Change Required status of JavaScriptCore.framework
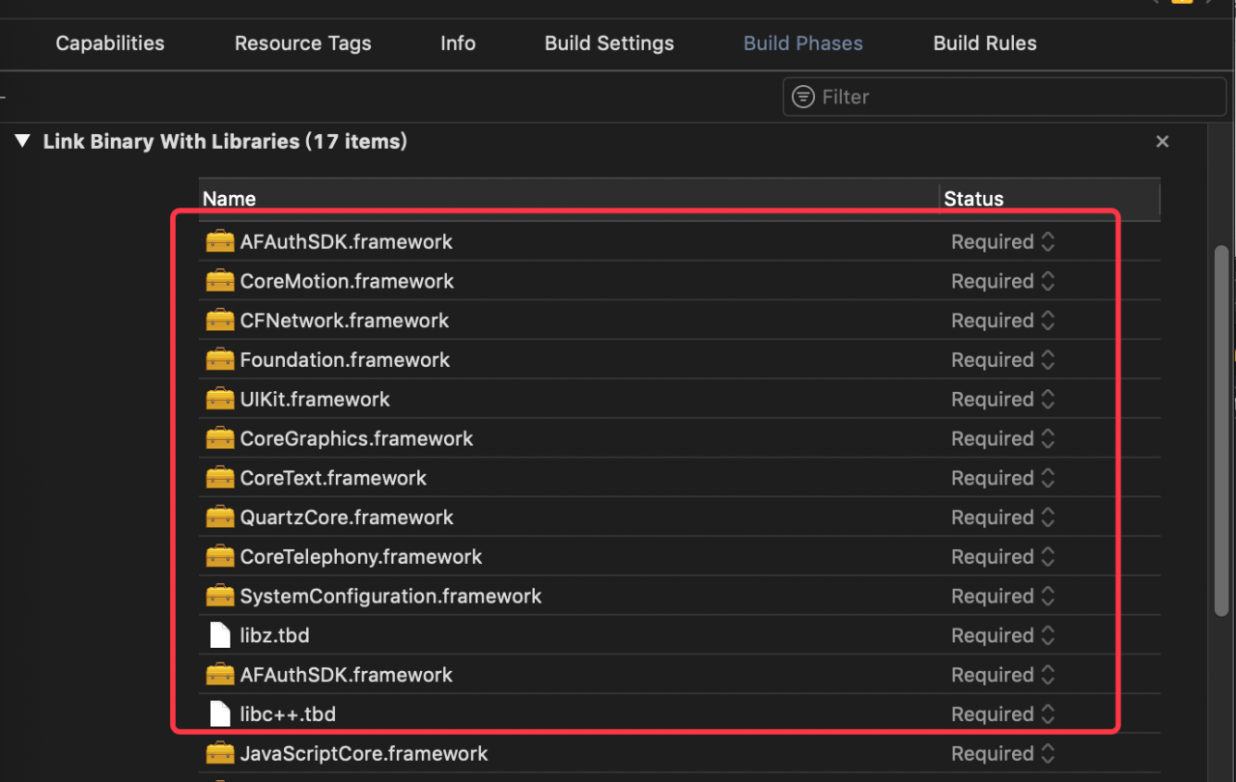Screen dimensions: 1236x782 pos(1003,753)
